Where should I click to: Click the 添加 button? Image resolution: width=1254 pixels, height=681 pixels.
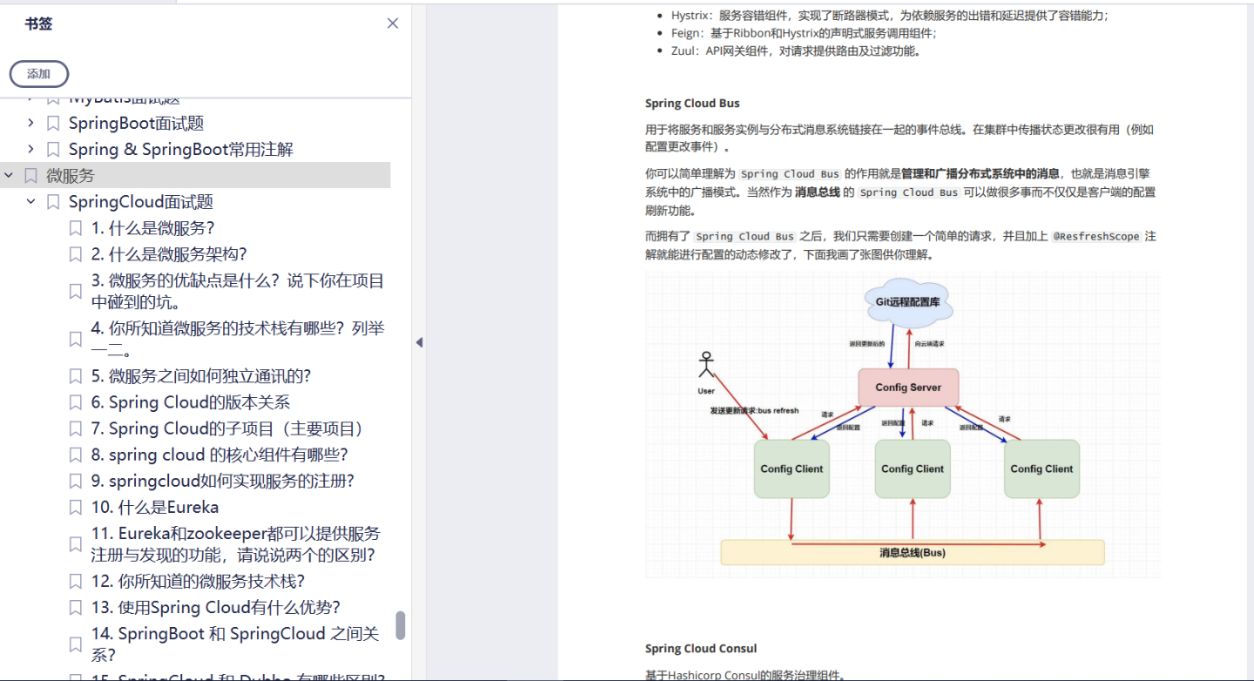(39, 74)
